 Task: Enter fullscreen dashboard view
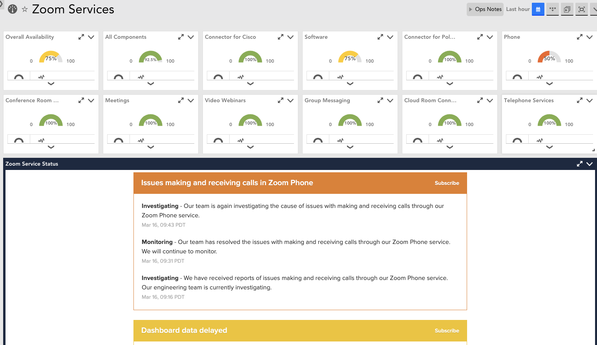click(x=582, y=9)
